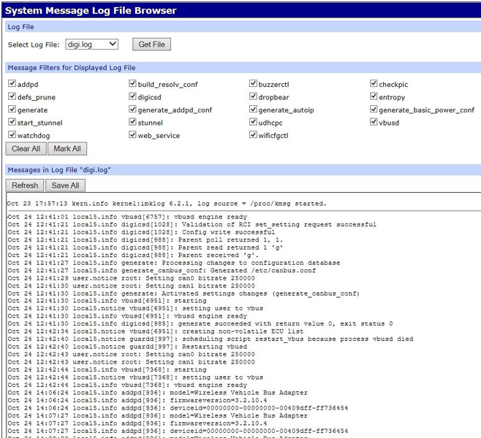Image resolution: width=481 pixels, height=438 pixels.
Task: Select the 12:41:29 'Setting can0 bitrate 250000' line
Action: 132,278
